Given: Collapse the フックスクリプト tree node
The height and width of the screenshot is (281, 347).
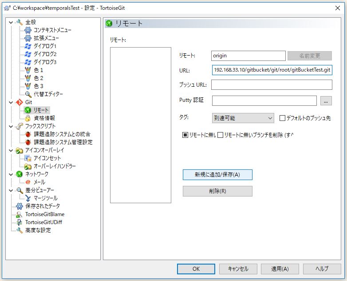Looking at the screenshot, I should pyautogui.click(x=11, y=126).
